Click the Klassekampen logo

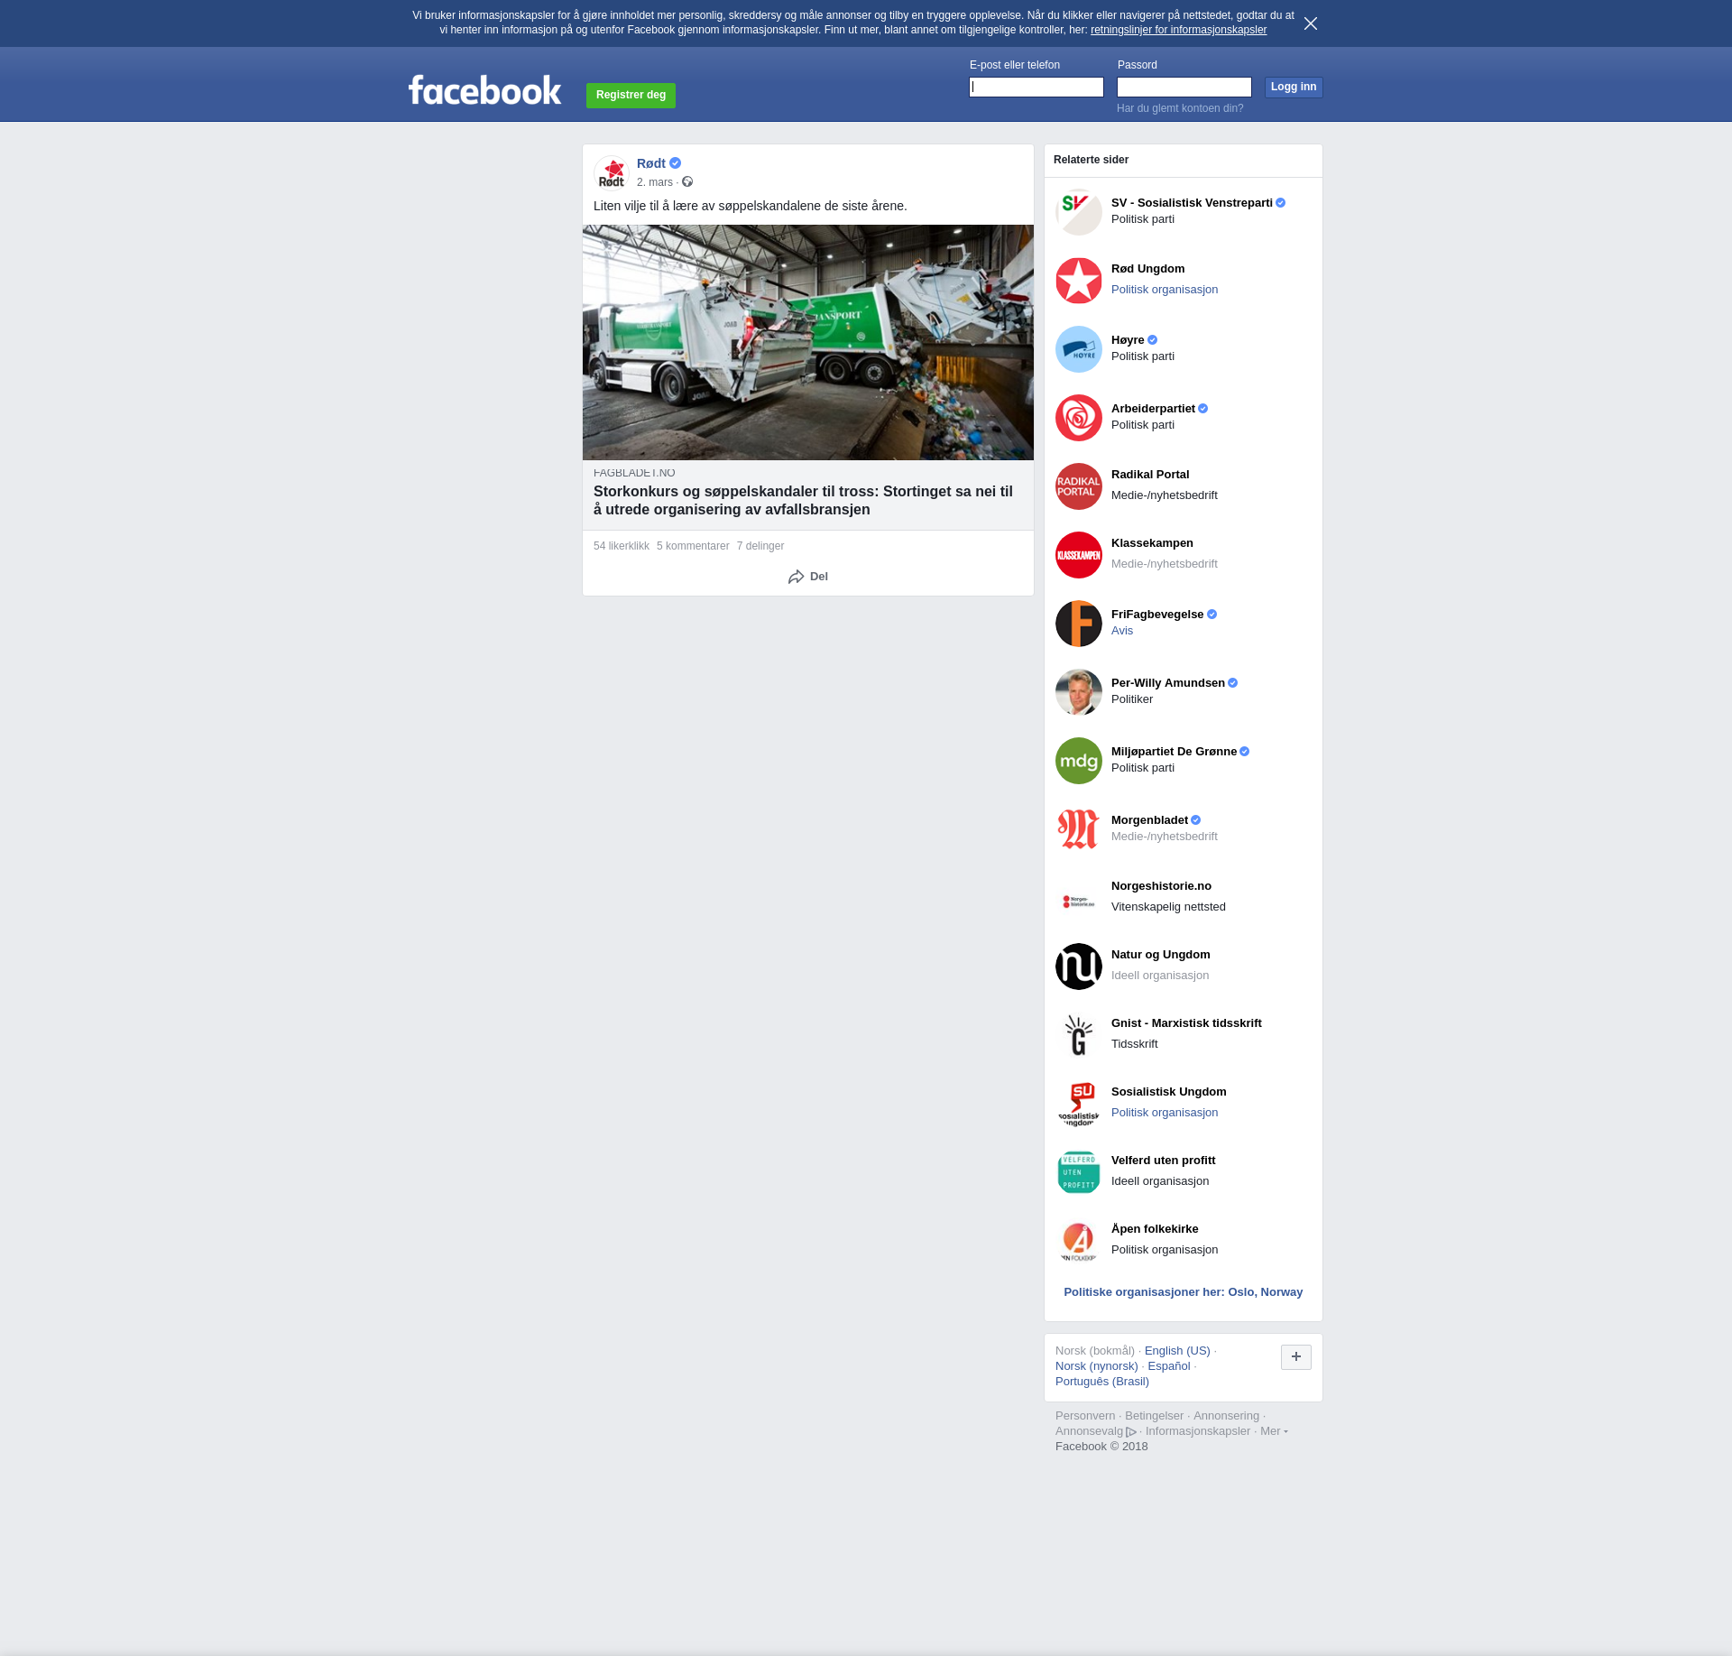[x=1079, y=555]
